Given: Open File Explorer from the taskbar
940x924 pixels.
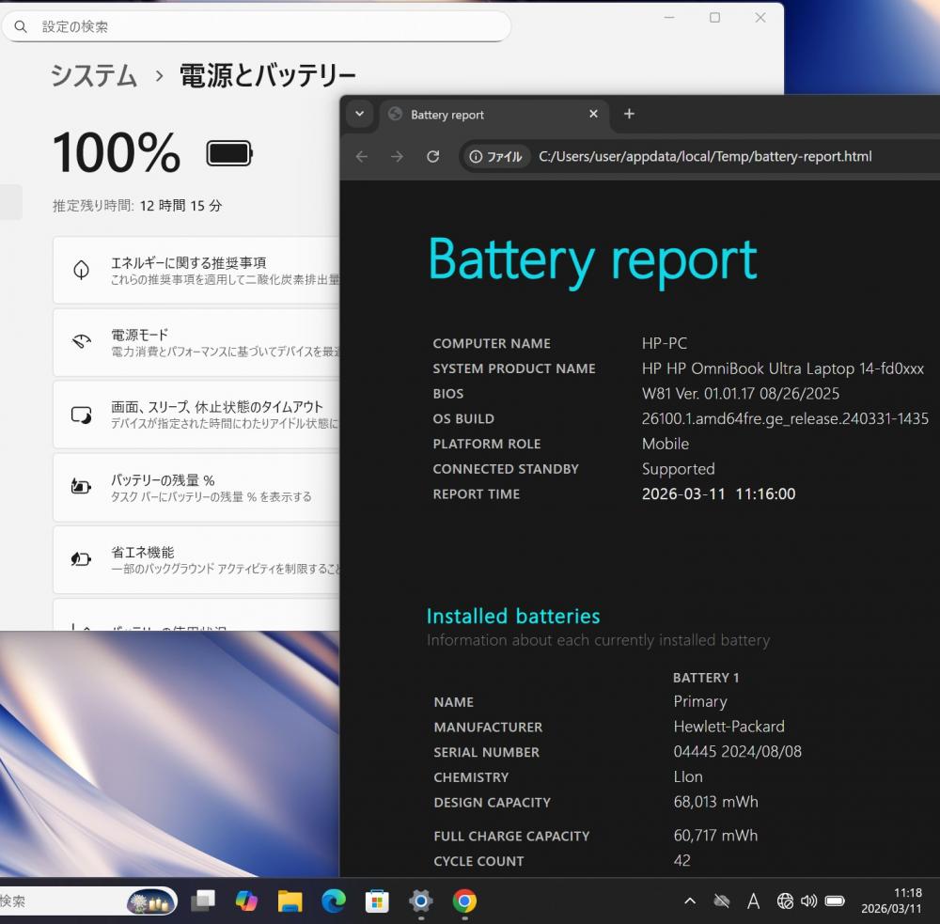Looking at the screenshot, I should [x=290, y=901].
